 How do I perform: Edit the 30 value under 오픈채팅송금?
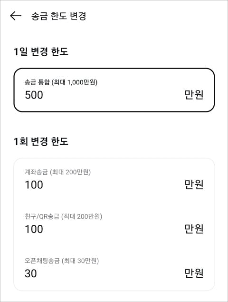[31, 273]
